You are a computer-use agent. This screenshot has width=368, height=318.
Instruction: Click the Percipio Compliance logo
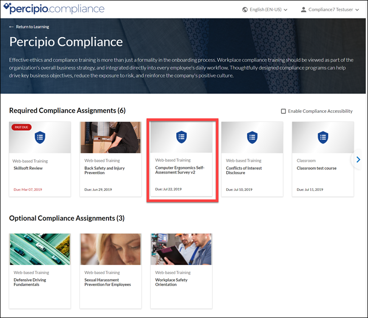click(54, 9)
